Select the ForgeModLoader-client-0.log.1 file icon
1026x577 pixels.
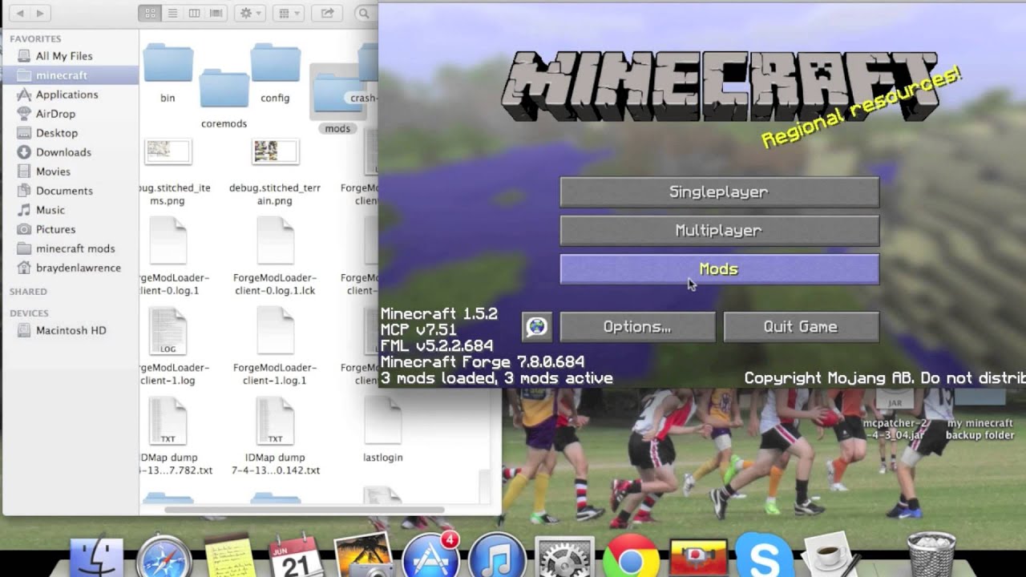(168, 240)
